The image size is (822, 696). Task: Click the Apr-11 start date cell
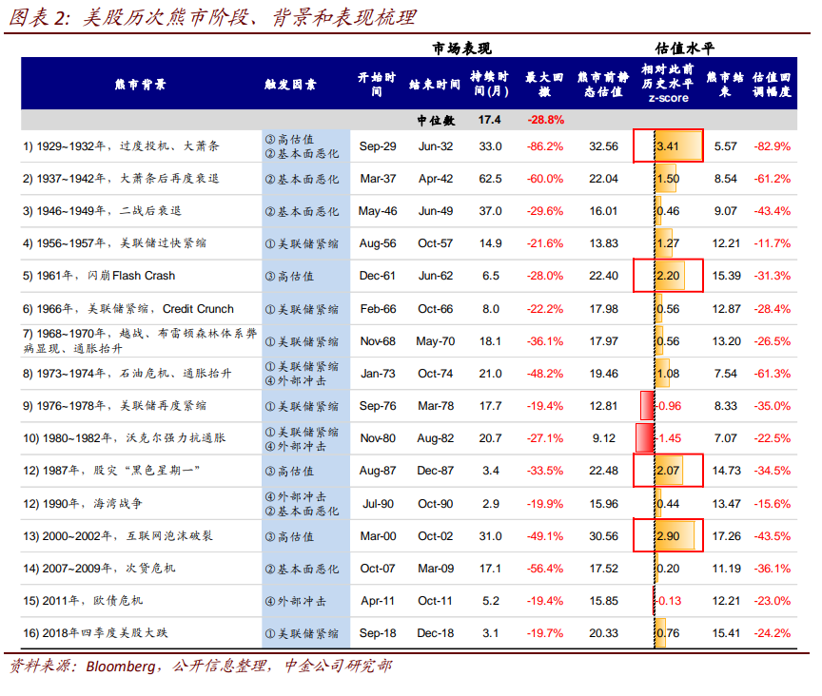pos(378,601)
